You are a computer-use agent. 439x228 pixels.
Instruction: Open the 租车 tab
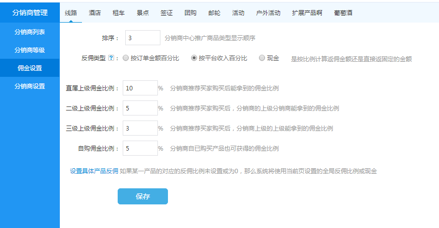119,13
